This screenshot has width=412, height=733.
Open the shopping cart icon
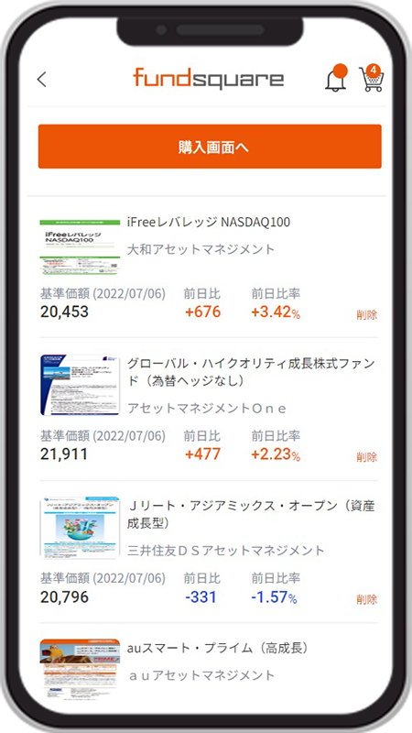[x=372, y=78]
